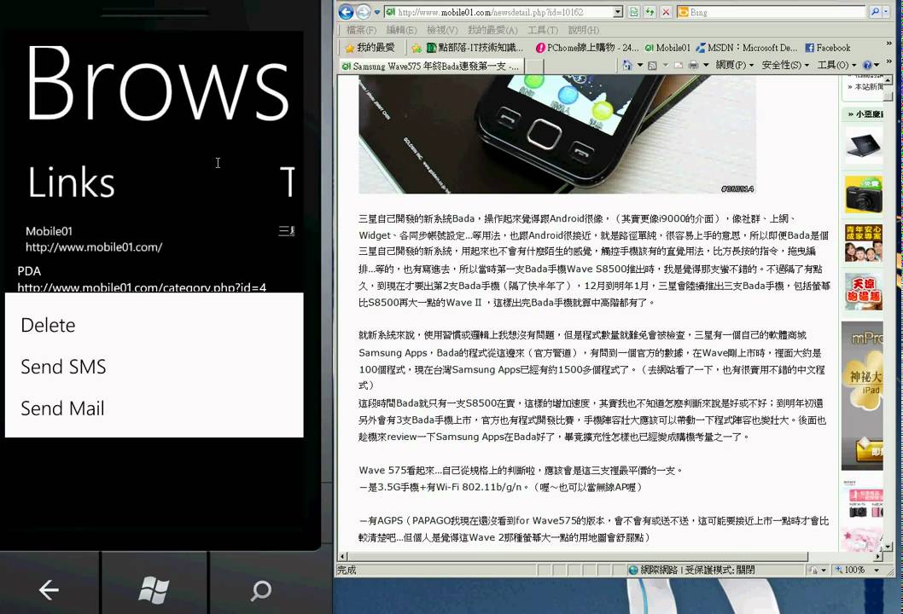This screenshot has width=903, height=614.
Task: Tap the phone's Windows Start button
Action: [x=154, y=589]
